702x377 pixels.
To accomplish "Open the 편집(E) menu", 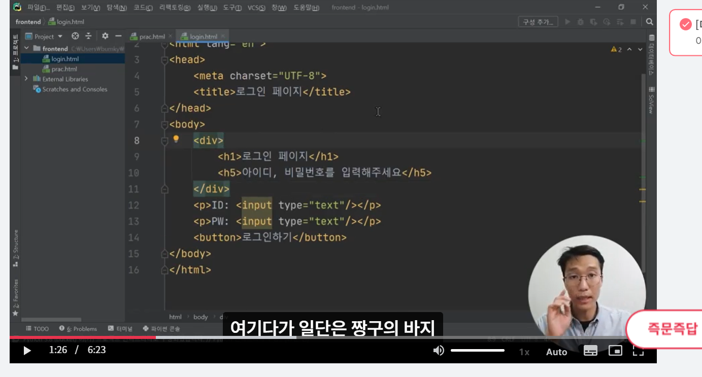I will [65, 8].
